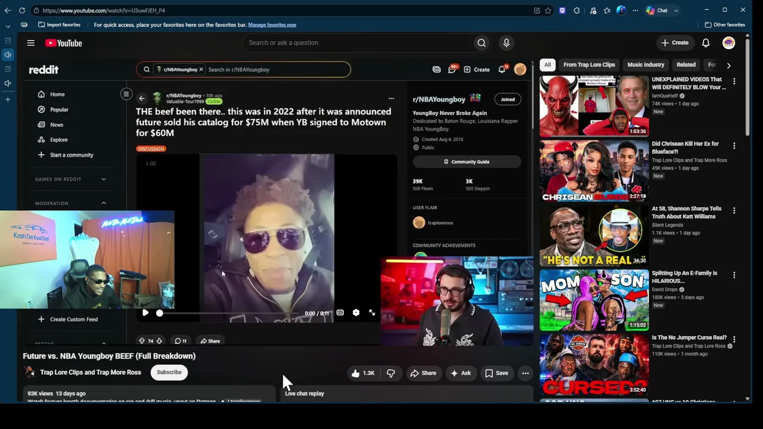Viewport: 763px width, 429px height.
Task: Toggle captions on the Reddit clip
Action: click(x=340, y=313)
